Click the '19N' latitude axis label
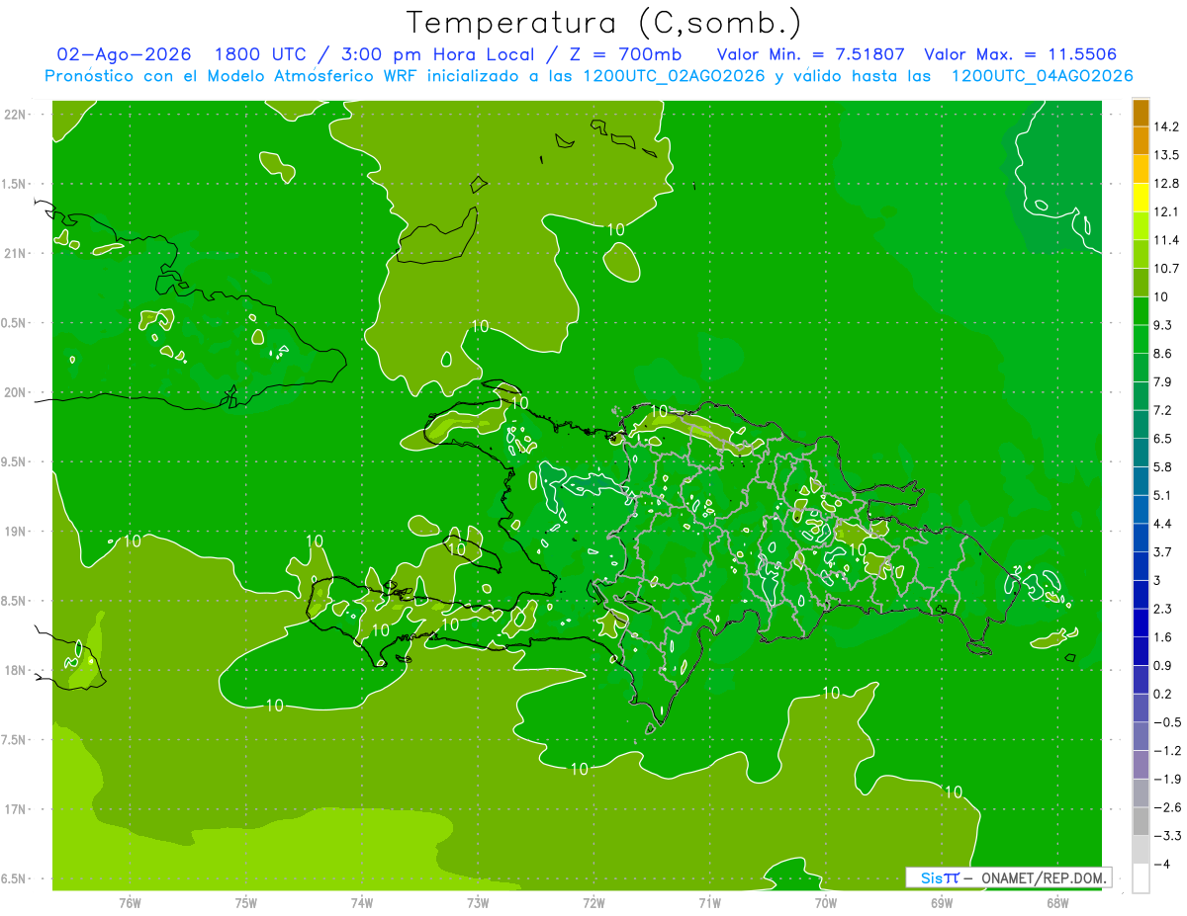1187x916 pixels. [x=15, y=532]
